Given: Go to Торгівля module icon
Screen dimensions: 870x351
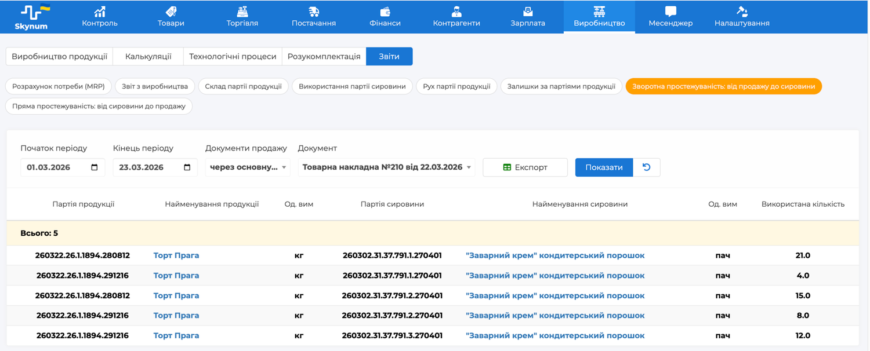Looking at the screenshot, I should [x=242, y=12].
